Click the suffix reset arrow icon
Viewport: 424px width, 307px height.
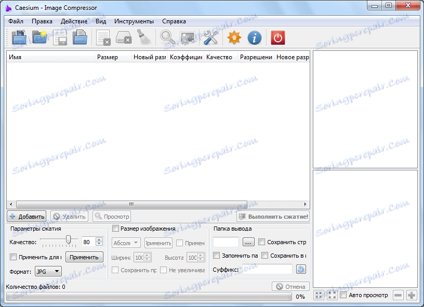(x=301, y=269)
